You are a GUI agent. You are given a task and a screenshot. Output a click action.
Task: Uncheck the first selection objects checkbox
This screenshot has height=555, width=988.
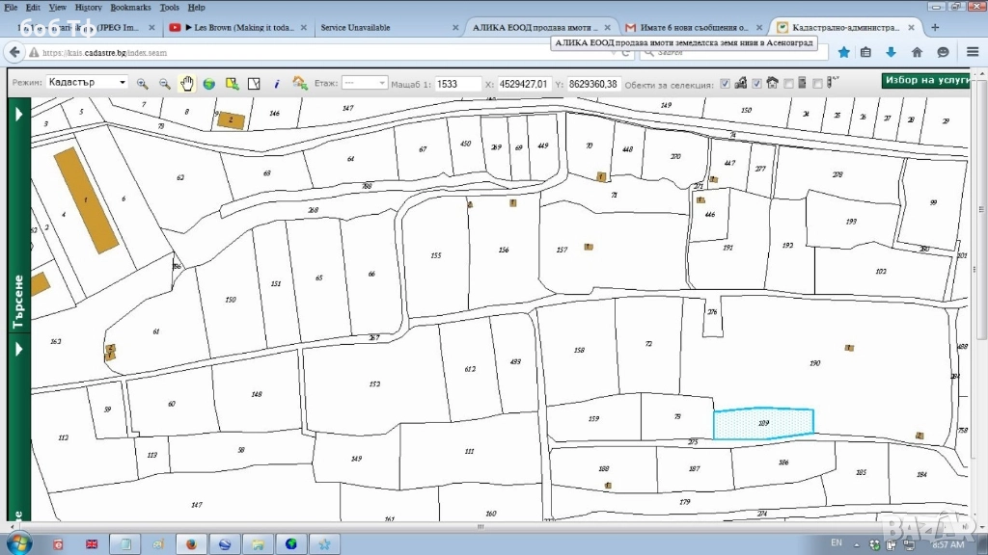(x=725, y=84)
